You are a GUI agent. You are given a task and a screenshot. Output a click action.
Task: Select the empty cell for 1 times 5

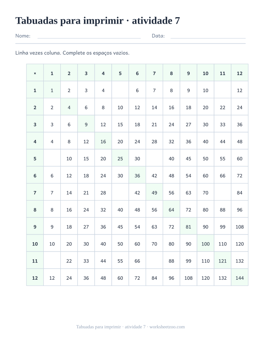point(120,90)
